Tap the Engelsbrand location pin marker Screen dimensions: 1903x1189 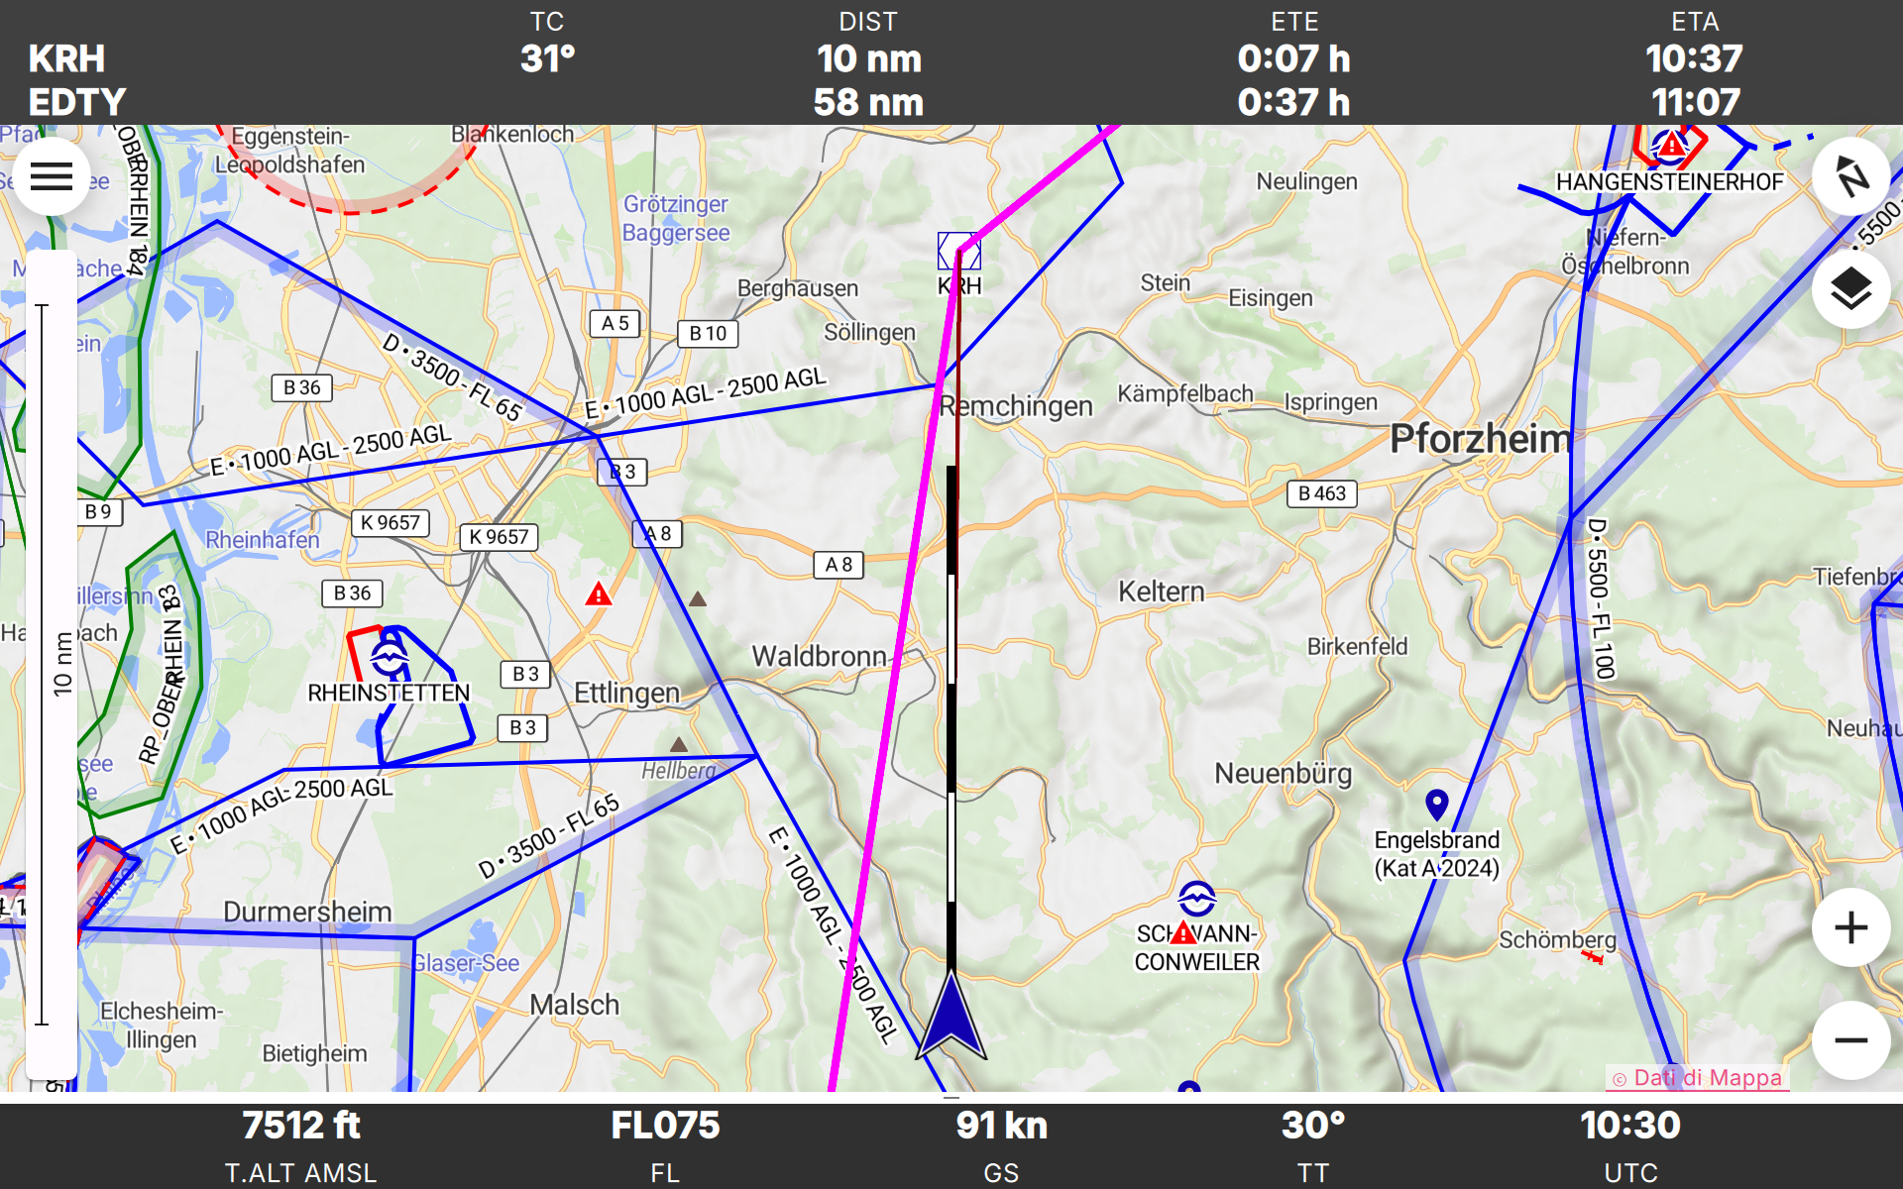1436,804
